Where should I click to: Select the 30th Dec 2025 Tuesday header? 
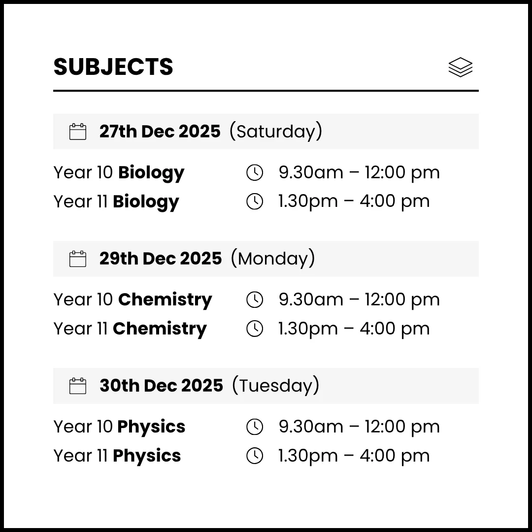[x=209, y=386]
